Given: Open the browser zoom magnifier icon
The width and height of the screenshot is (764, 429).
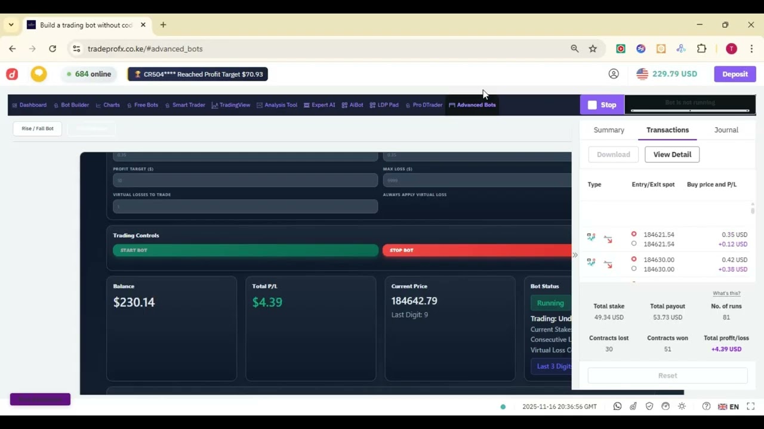Looking at the screenshot, I should (574, 49).
